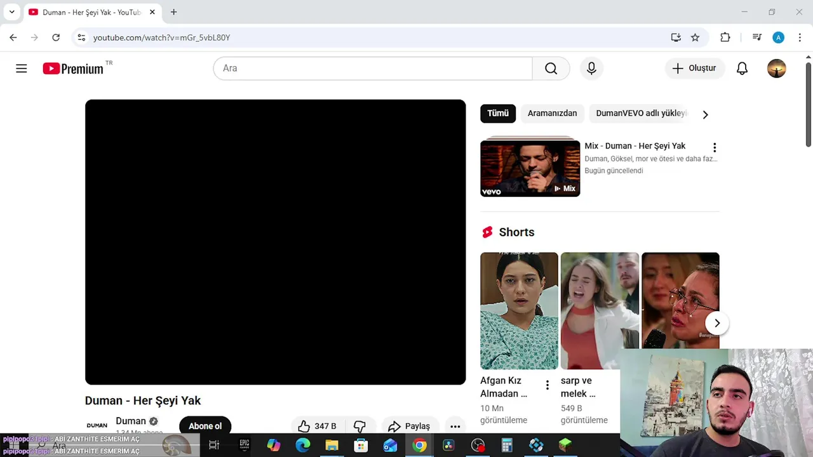
Task: Go back to previous page
Action: pyautogui.click(x=13, y=37)
